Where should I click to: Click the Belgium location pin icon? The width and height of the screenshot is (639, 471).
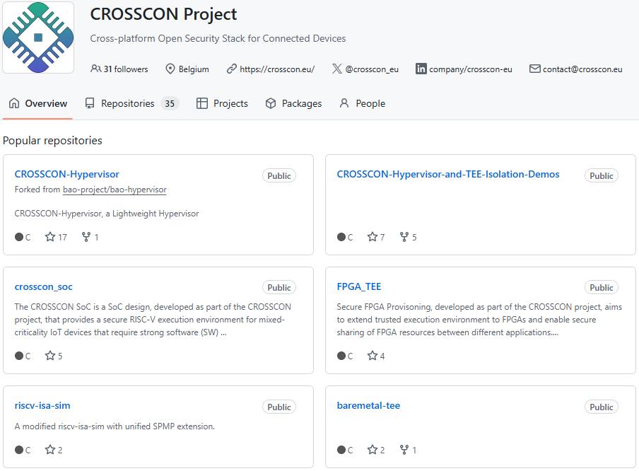click(170, 69)
